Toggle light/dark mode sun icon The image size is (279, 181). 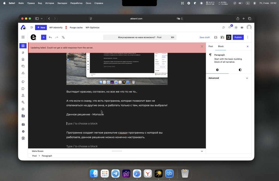(x=236, y=27)
